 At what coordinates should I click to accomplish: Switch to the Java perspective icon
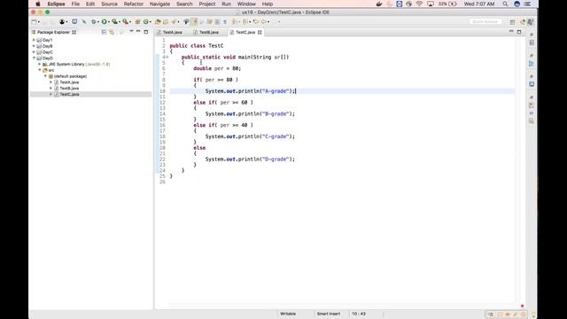pyautogui.click(x=523, y=22)
